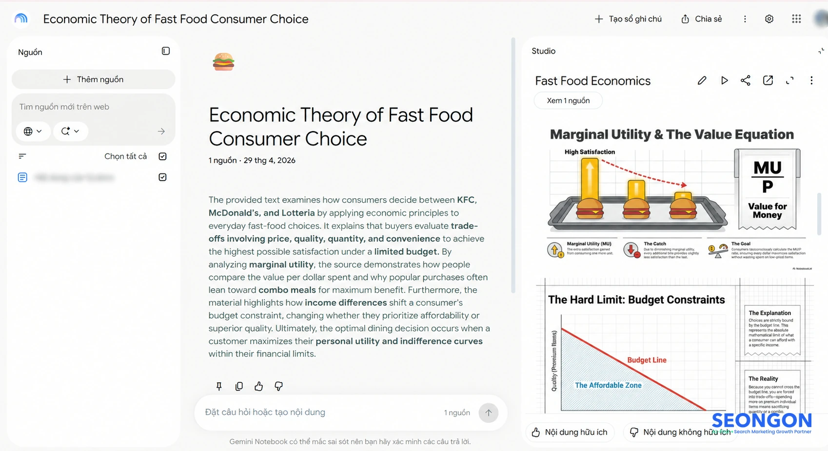This screenshot has height=451, width=828.
Task: Copy the summary text with copy icon
Action: point(239,386)
